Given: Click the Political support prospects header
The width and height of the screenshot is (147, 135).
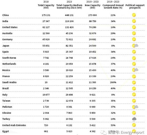Looking at the screenshot, I should tap(135, 7).
